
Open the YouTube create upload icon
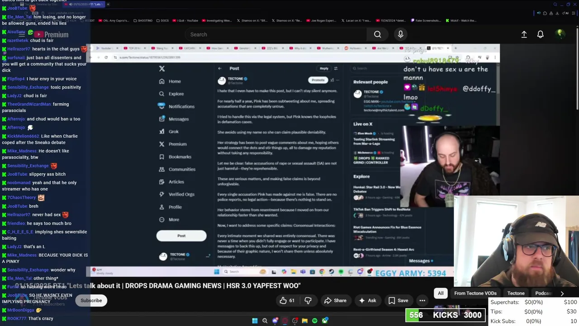coord(524,34)
